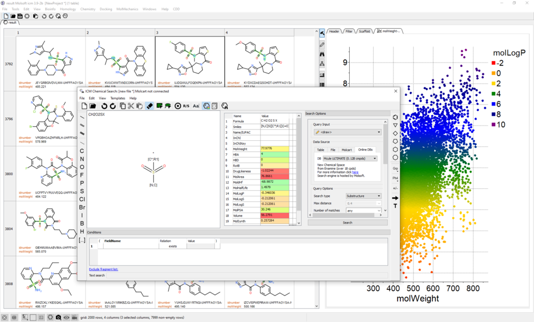Open the Search type Substructure dropdown
This screenshot has width=534, height=322.
coord(363,196)
